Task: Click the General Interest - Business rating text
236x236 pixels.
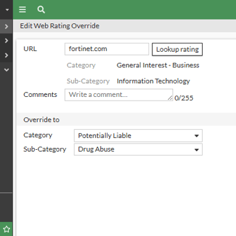Action: pyautogui.click(x=158, y=65)
